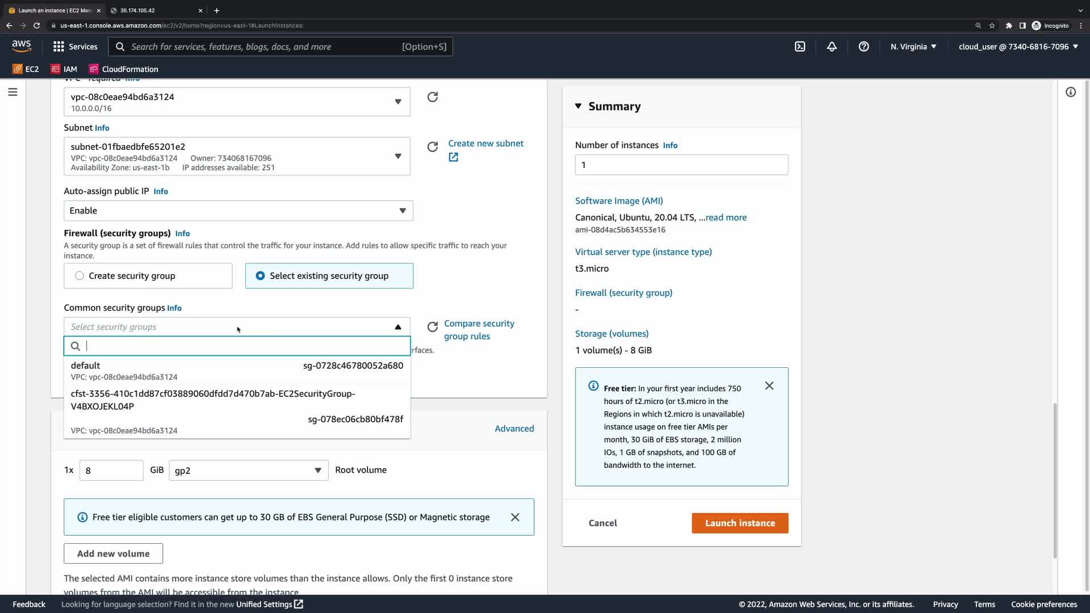Image resolution: width=1090 pixels, height=613 pixels.
Task: Click the Number of instances field
Action: point(681,165)
